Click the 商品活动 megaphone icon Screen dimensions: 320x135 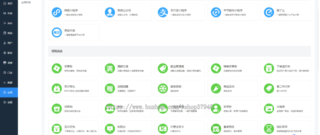click(x=216, y=89)
